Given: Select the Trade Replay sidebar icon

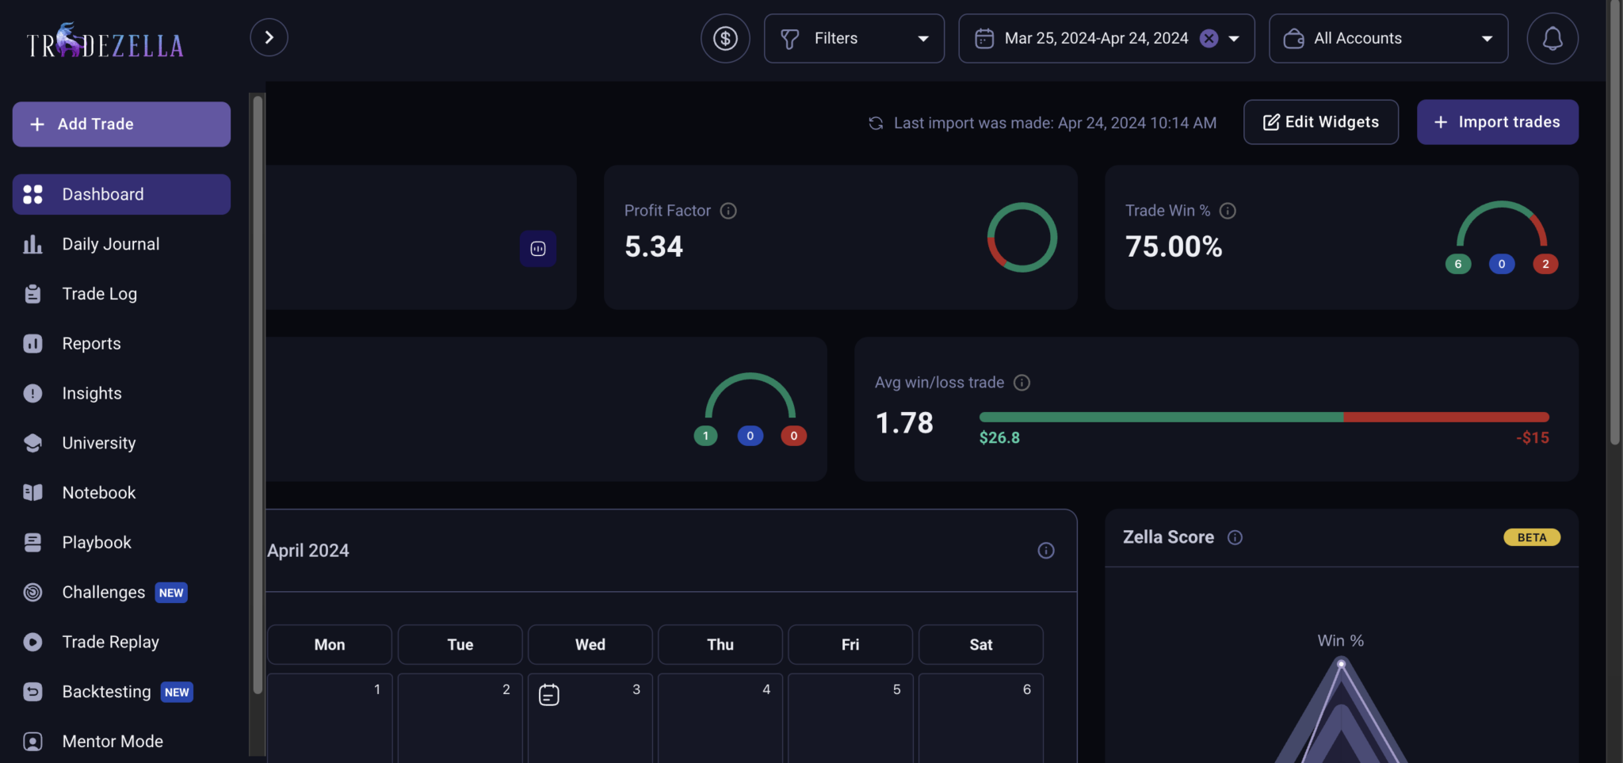Looking at the screenshot, I should [x=32, y=642].
